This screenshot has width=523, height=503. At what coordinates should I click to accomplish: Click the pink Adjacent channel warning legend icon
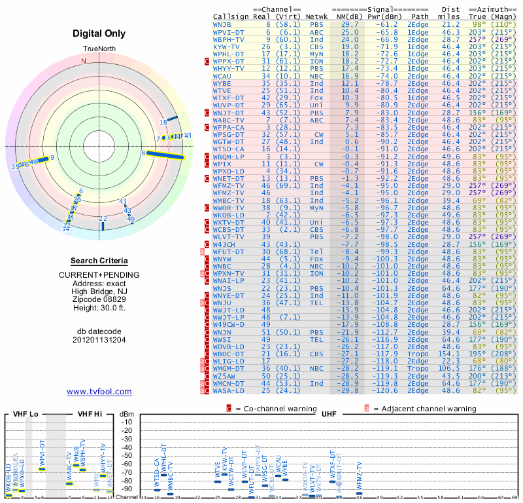click(367, 409)
